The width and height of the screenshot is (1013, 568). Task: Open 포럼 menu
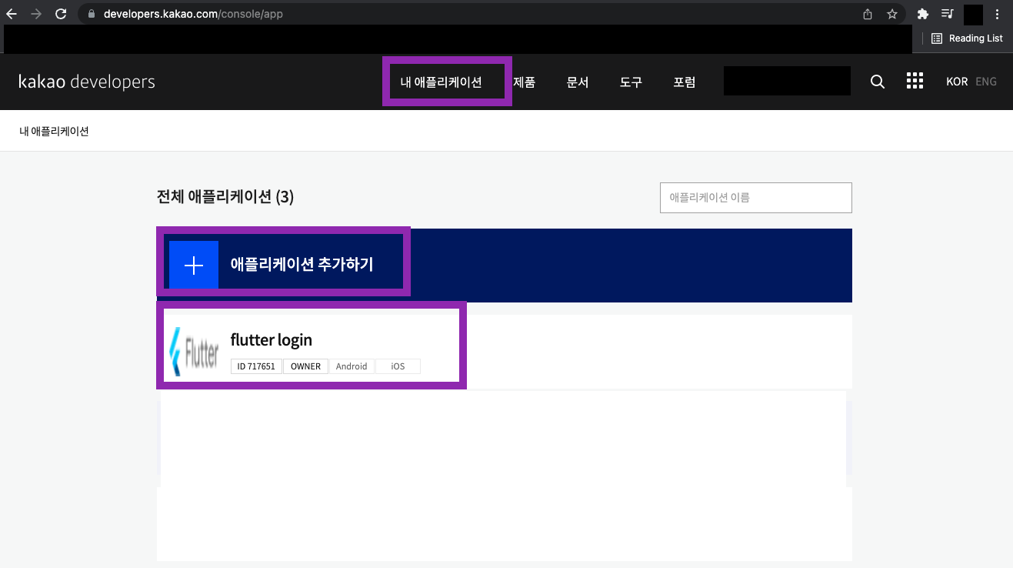coord(685,82)
